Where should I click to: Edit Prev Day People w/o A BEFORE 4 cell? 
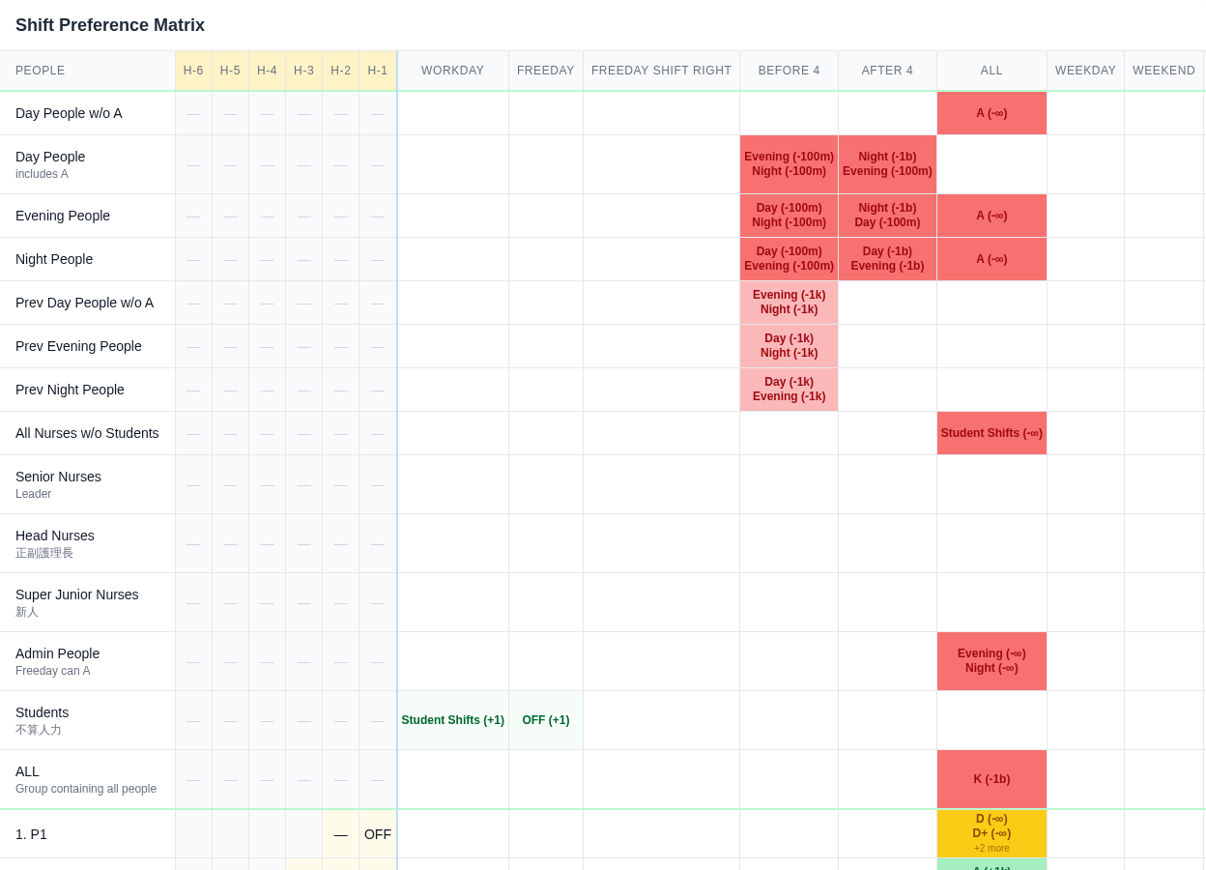coord(789,303)
